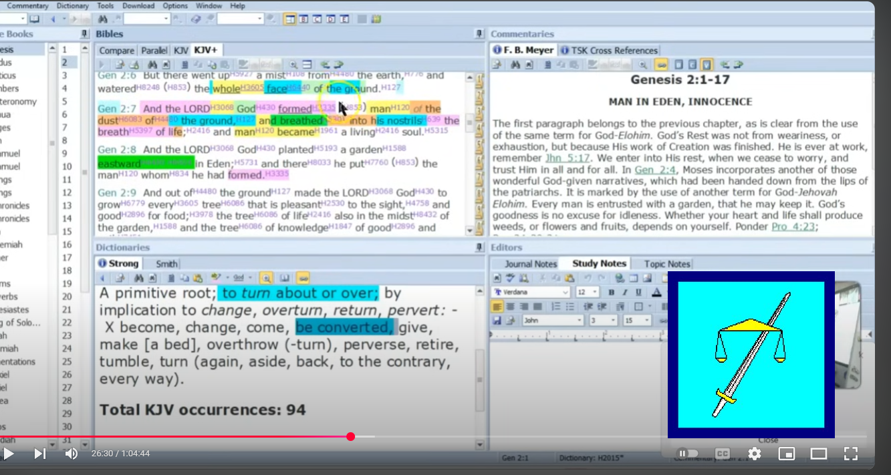Toggle underline formatting in the editor
Viewport: 891px width, 475px height.
point(638,293)
